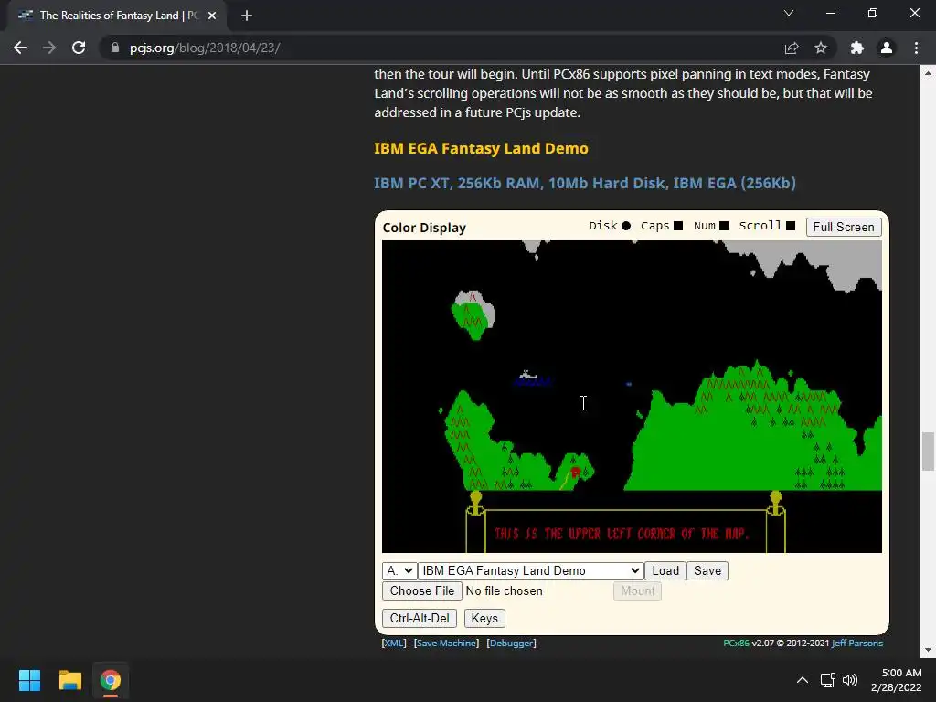Click inside the emulator Color Display screen
This screenshot has height=702, width=936.
coord(632,397)
